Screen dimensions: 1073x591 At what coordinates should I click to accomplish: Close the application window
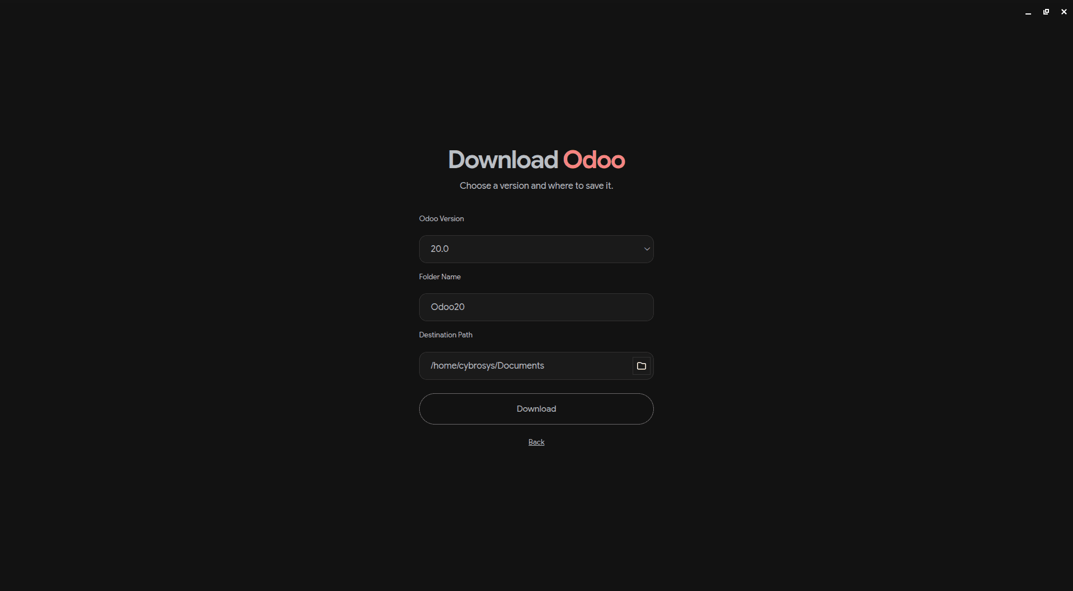pos(1064,12)
